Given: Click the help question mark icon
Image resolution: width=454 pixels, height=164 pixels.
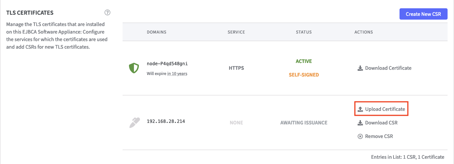Looking at the screenshot, I should click(x=107, y=13).
